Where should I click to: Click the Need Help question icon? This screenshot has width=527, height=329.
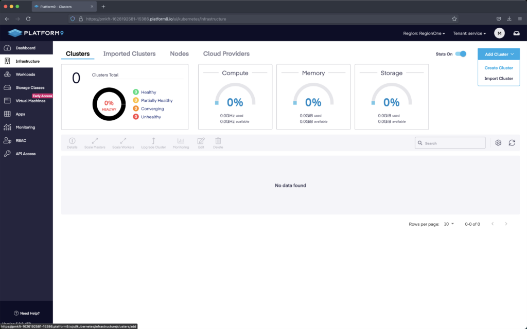click(16, 313)
